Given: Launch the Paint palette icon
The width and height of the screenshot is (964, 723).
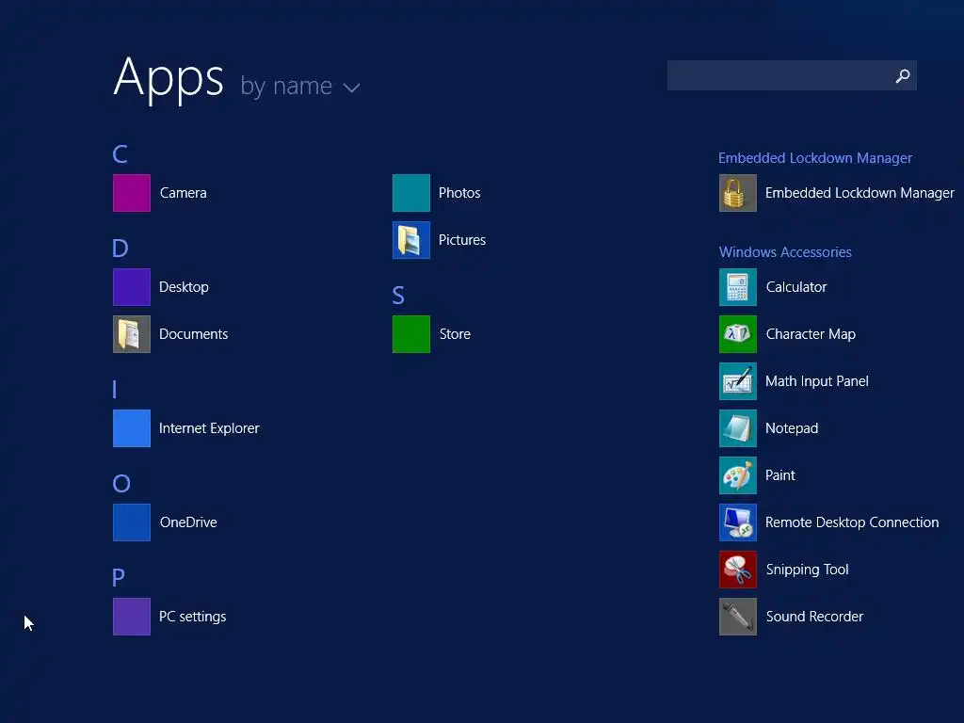Looking at the screenshot, I should click(738, 475).
